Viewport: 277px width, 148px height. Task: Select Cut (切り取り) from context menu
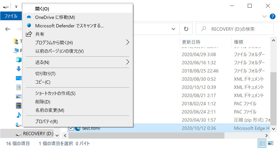pos(77,73)
